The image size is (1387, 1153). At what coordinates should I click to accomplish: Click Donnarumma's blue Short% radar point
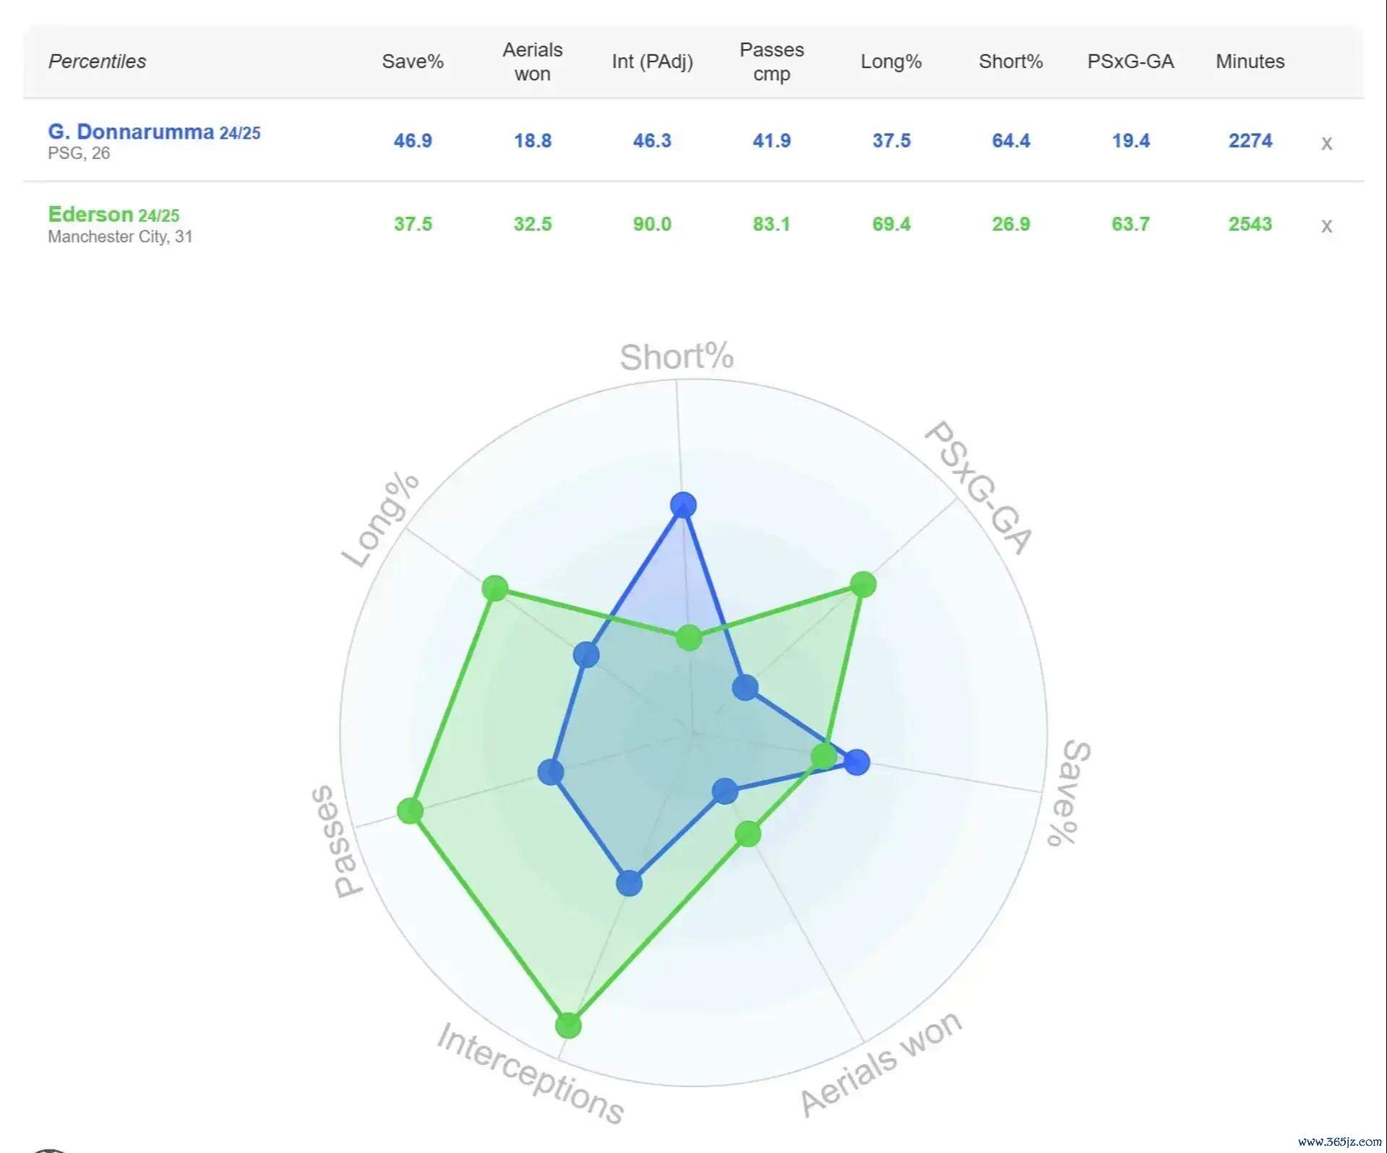(683, 505)
